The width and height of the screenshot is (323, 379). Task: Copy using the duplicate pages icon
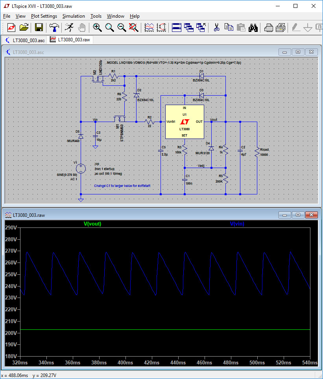229,28
